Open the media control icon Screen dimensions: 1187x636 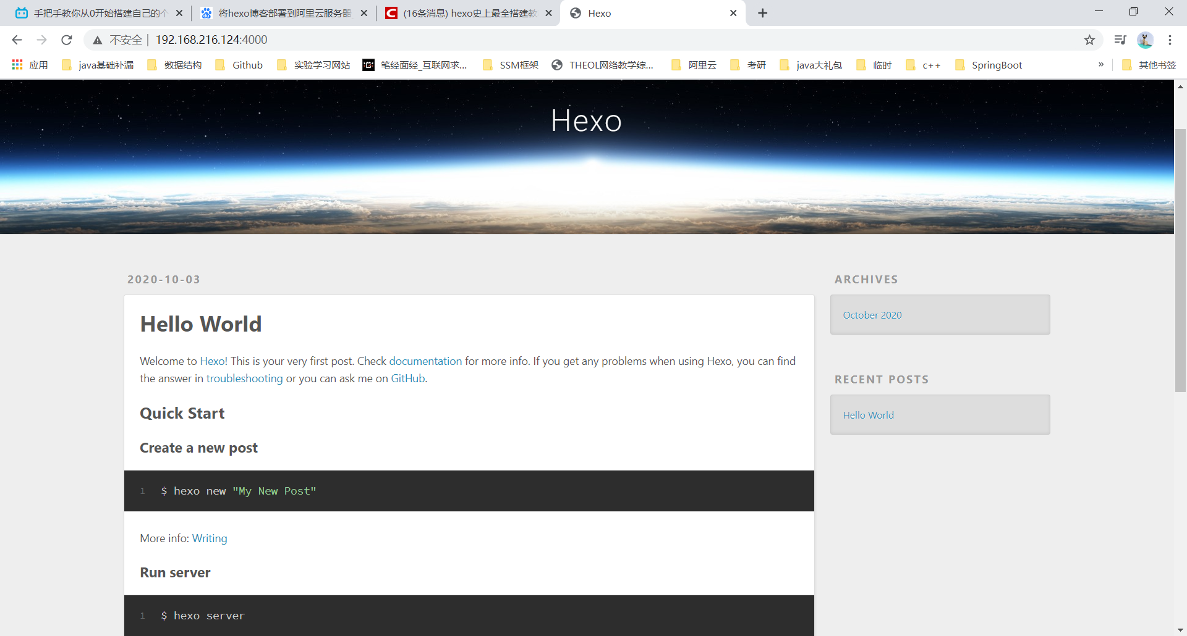[x=1120, y=40]
